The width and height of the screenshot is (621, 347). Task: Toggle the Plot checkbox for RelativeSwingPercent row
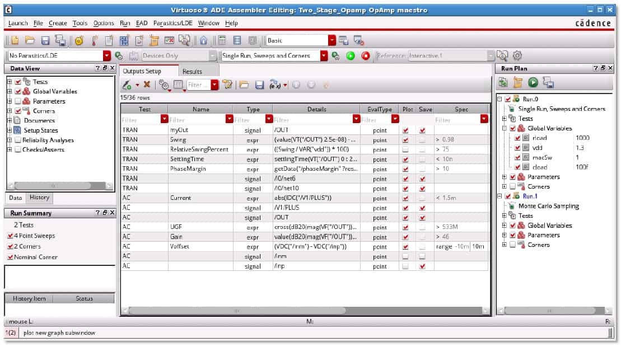(x=405, y=149)
